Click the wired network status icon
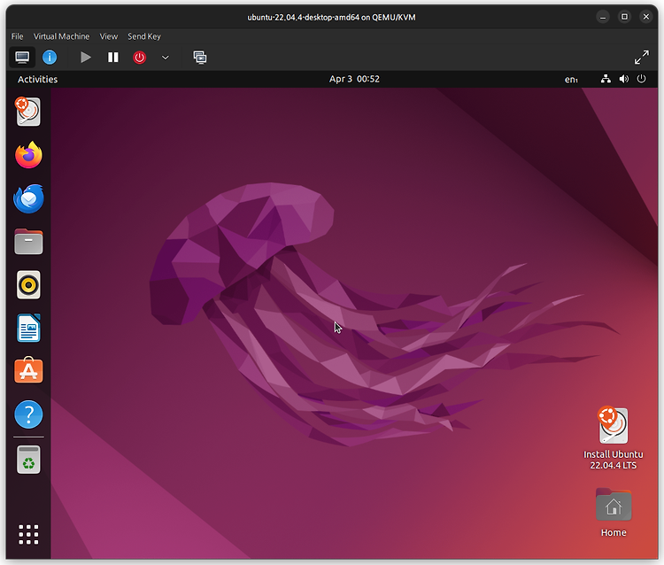This screenshot has width=664, height=565. 606,79
